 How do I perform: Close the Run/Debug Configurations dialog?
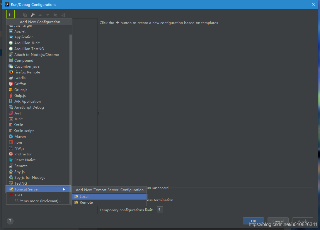tap(313, 4)
